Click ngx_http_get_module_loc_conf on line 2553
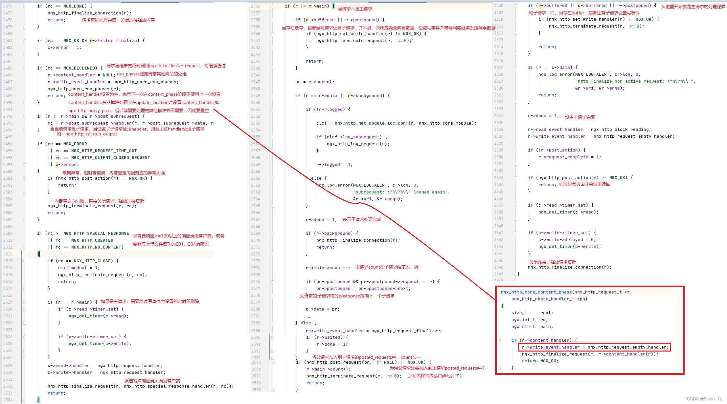727x404 pixels. click(x=371, y=123)
